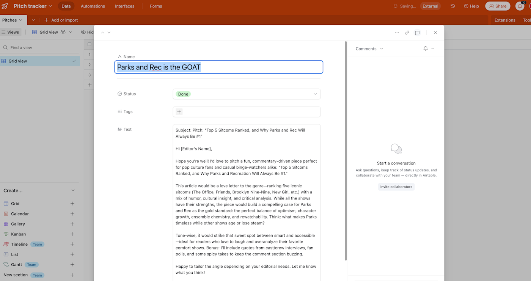Select row 3 in the grid

pos(90,75)
